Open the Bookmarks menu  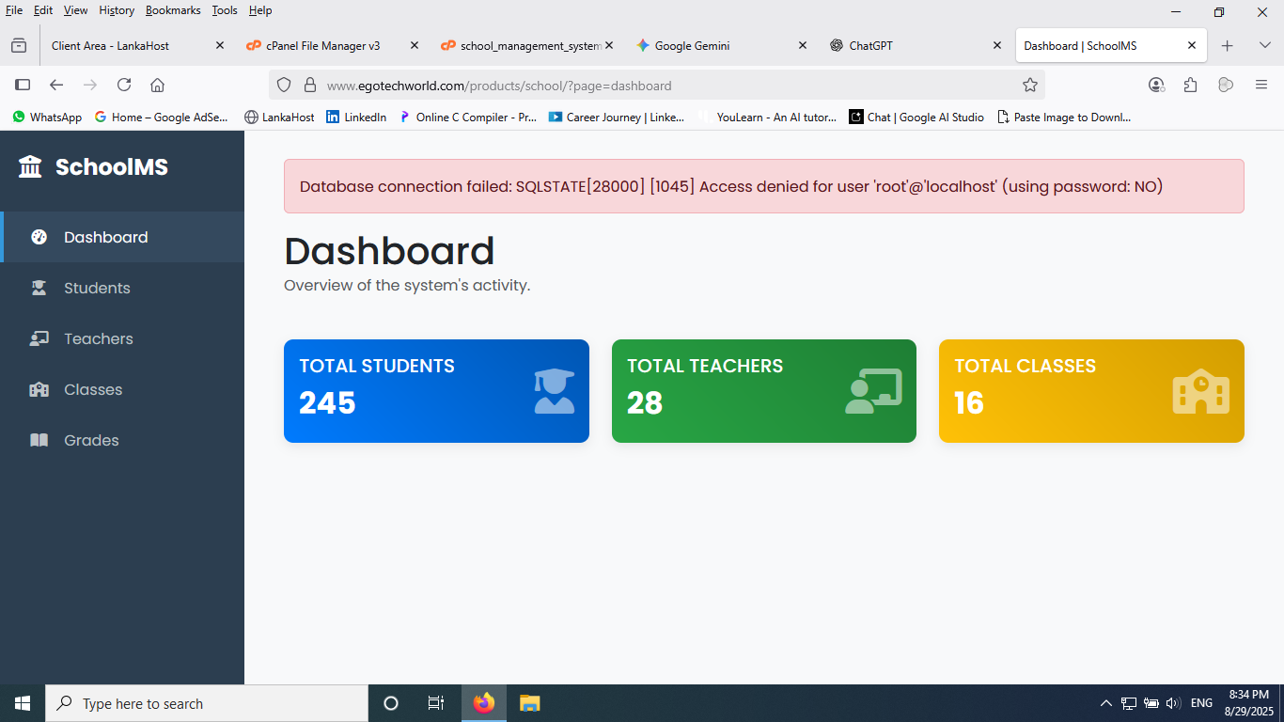173,10
